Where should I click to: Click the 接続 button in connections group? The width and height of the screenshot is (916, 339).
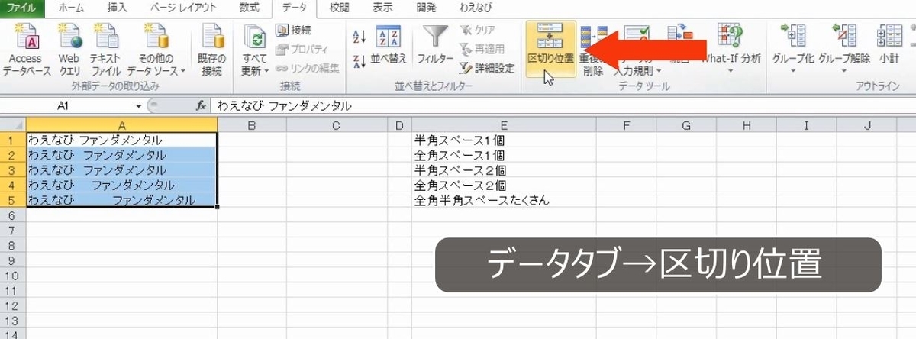293,30
